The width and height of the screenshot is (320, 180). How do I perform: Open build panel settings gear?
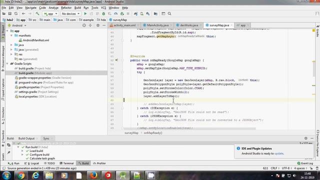pyautogui.click(x=305, y=138)
